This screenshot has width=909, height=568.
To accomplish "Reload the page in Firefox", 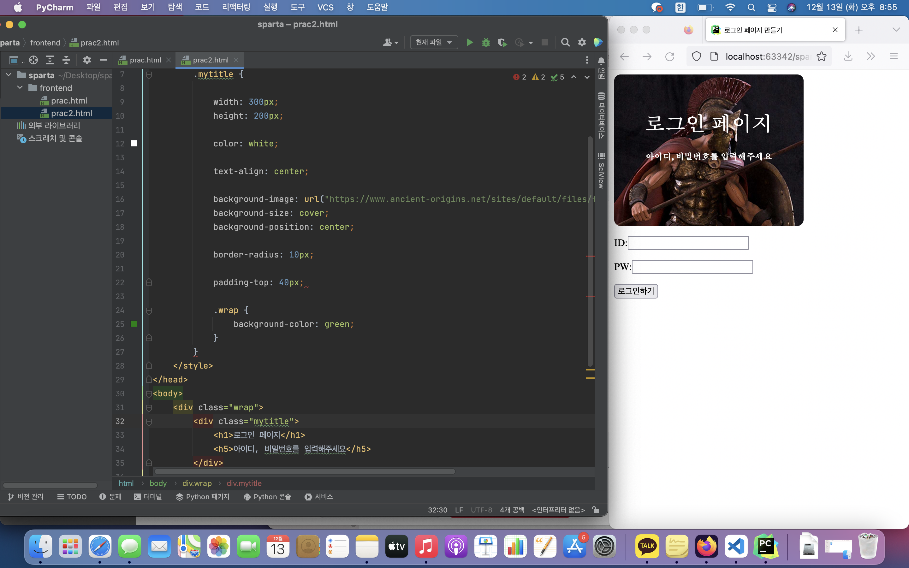I will click(670, 57).
